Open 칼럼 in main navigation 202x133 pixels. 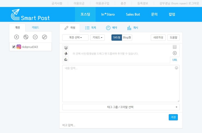172,14
